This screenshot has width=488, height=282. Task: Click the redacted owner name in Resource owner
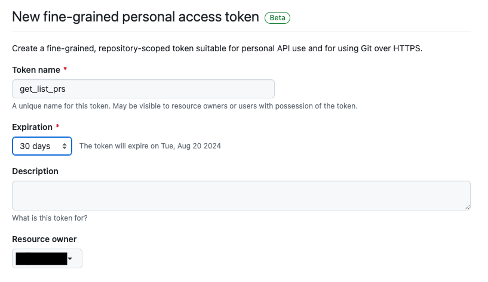click(x=41, y=259)
